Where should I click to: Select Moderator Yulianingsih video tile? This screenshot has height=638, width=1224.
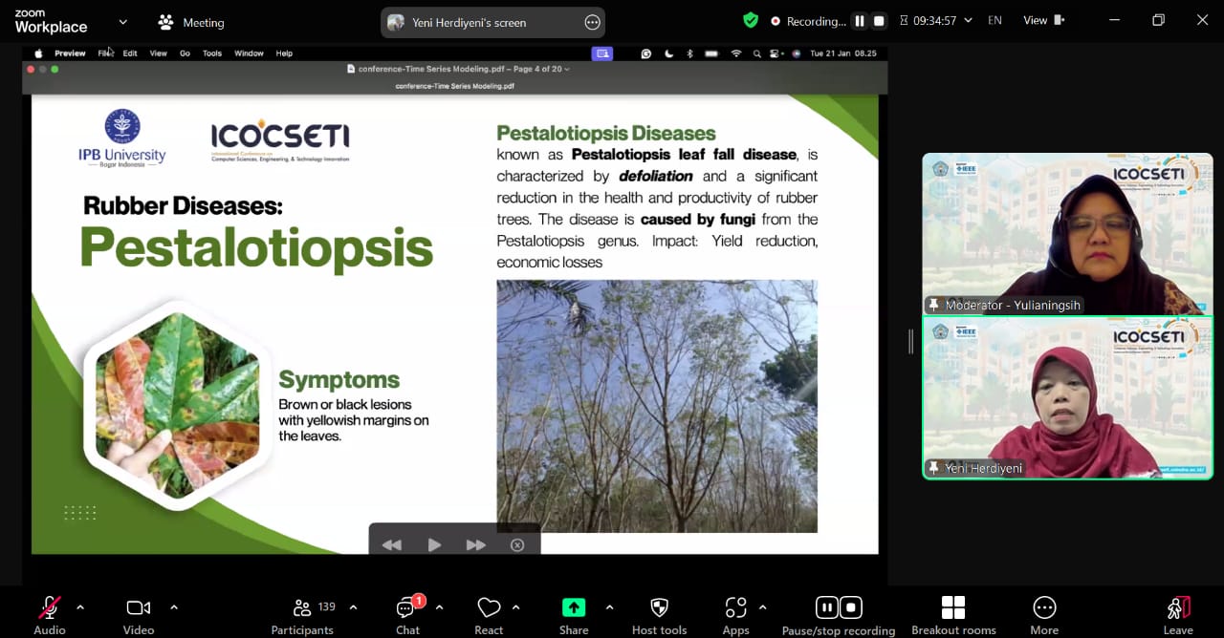click(1066, 234)
